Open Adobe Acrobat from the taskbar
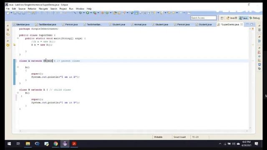This screenshot has height=150, width=267. coord(74,144)
